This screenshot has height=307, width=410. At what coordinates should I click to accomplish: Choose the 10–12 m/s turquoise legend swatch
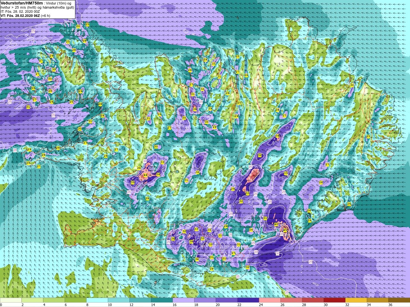119,300
